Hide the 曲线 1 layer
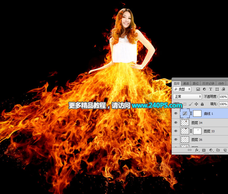228x194 pixels. (x=176, y=113)
